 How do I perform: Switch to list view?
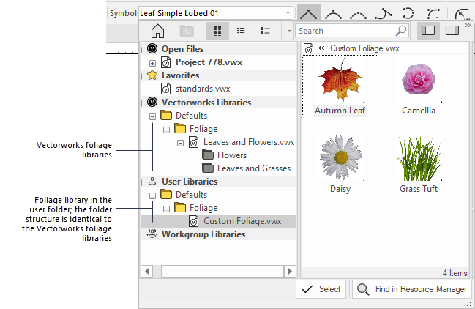[x=241, y=31]
